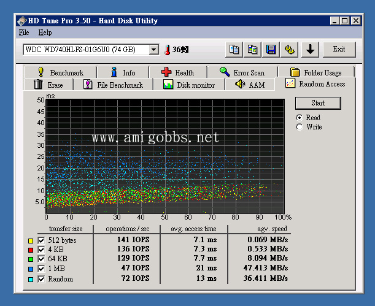Disable the Random transfer size checkbox
Screen dimensions: 375x306
[x=41, y=279]
